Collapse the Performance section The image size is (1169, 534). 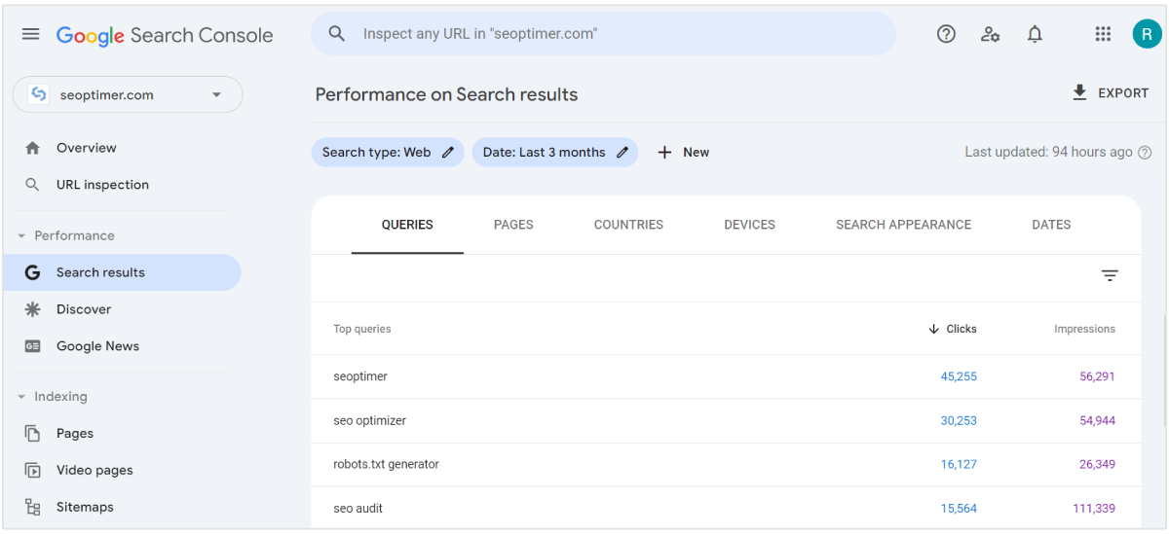coord(22,236)
